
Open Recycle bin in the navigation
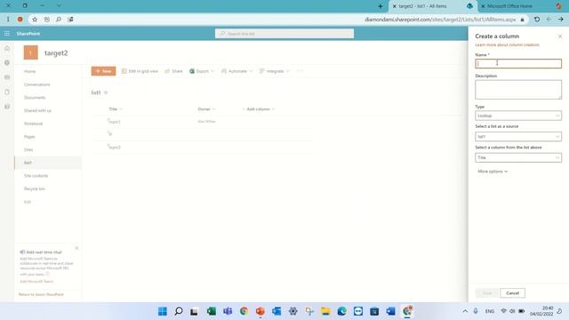[35, 189]
